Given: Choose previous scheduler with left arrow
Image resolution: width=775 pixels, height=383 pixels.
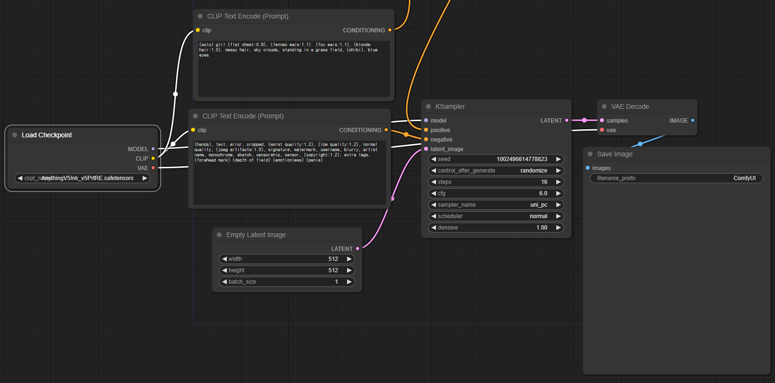Looking at the screenshot, I should click(434, 216).
